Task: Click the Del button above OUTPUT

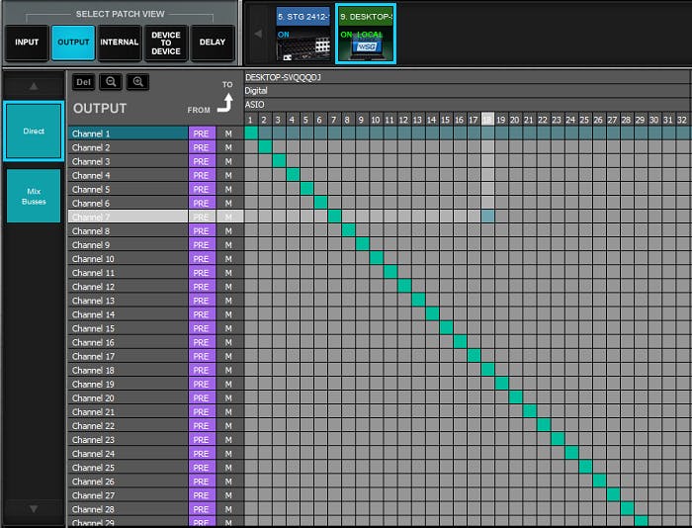Action: click(84, 82)
